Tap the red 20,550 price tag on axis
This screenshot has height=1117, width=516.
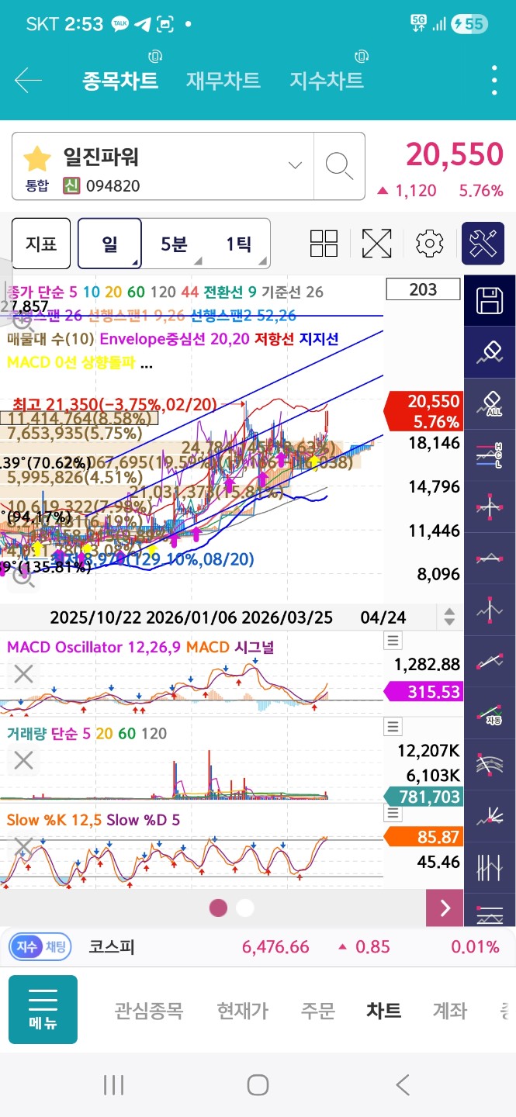(424, 411)
